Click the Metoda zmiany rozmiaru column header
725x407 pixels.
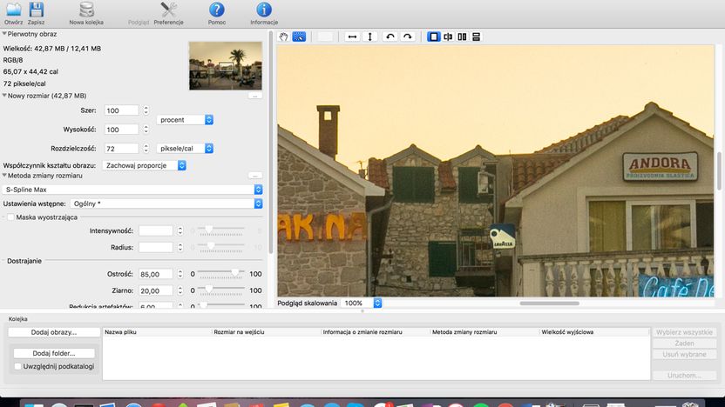484,332
